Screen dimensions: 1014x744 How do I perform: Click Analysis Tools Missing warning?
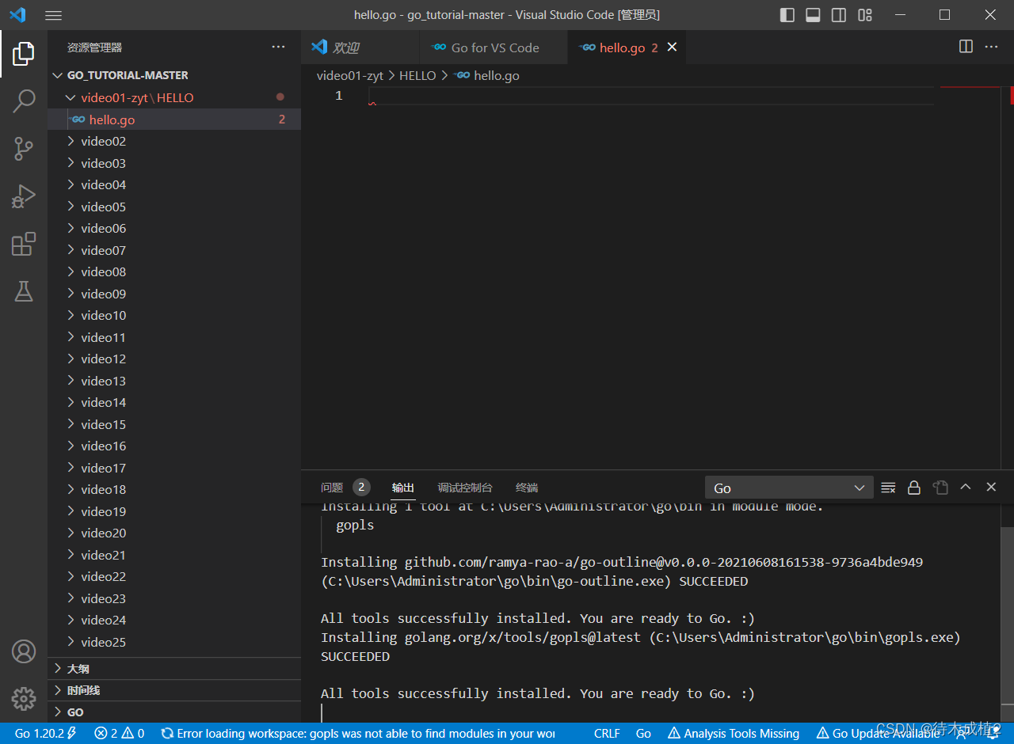pos(734,734)
